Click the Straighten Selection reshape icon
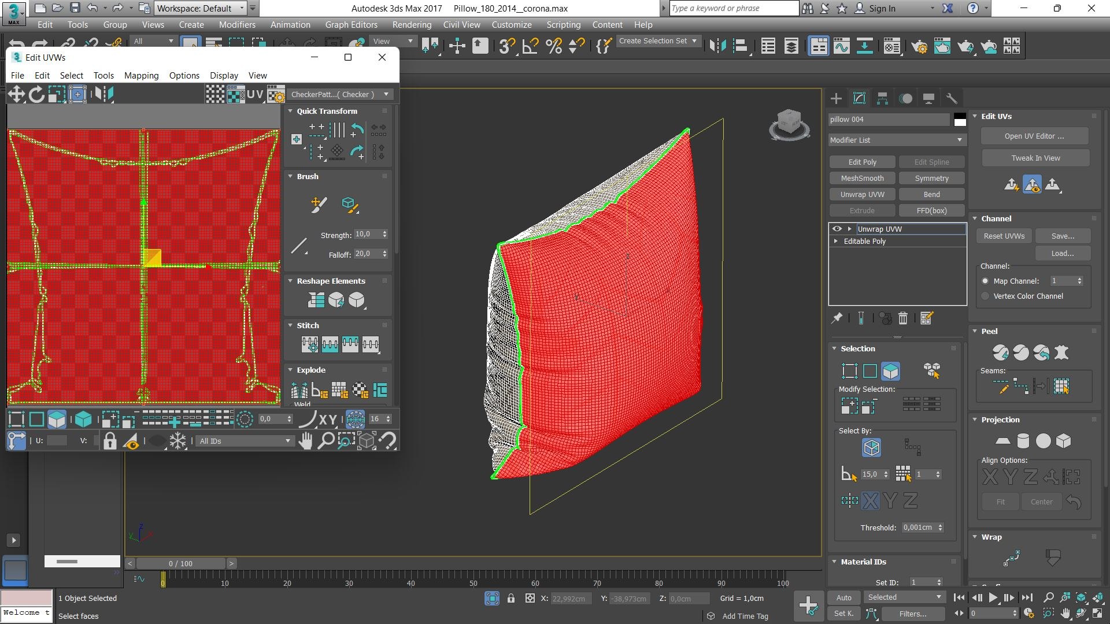This screenshot has height=624, width=1110. (316, 300)
